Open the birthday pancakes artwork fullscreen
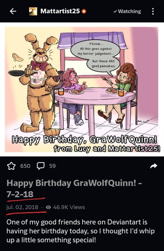 point(81,89)
